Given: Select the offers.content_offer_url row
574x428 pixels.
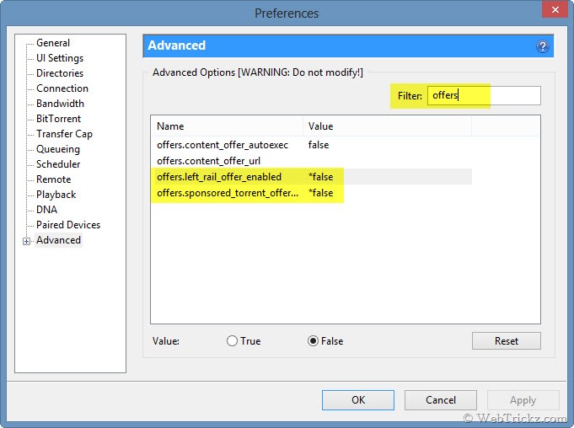Looking at the screenshot, I should (311, 161).
